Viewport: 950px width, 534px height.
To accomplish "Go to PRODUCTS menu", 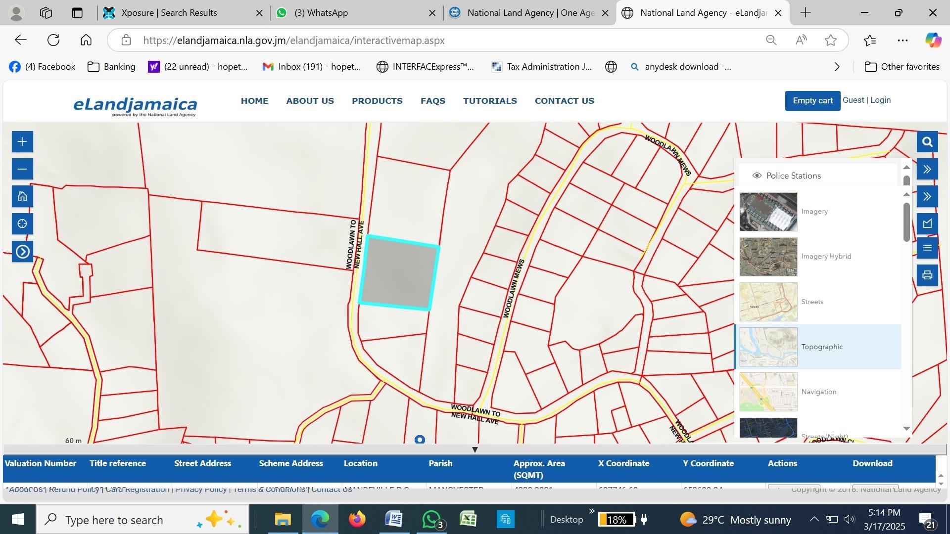I will pos(377,101).
